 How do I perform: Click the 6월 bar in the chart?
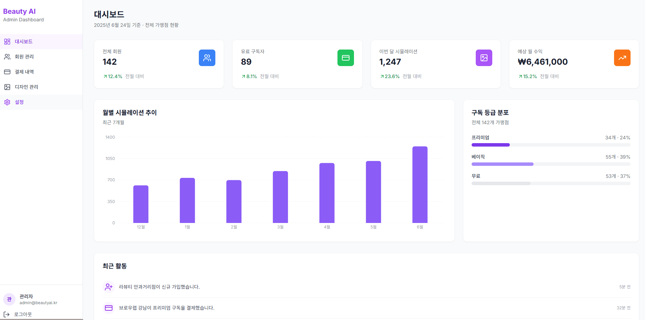420,185
